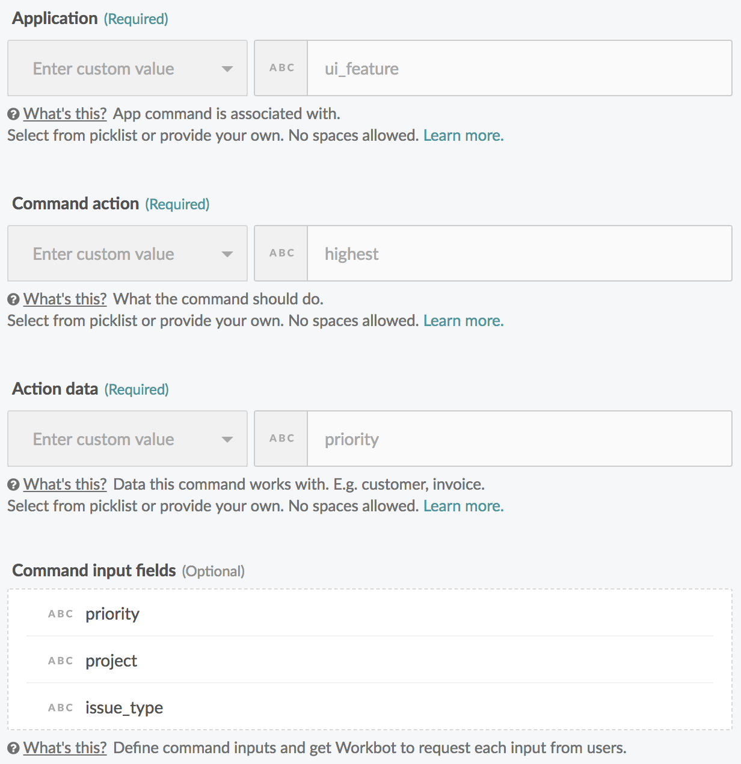The height and width of the screenshot is (764, 741).
Task: Click the help icon under Action data field
Action: (x=13, y=485)
